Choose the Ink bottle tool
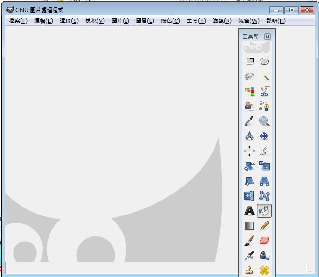319x277 pixels. 264,256
